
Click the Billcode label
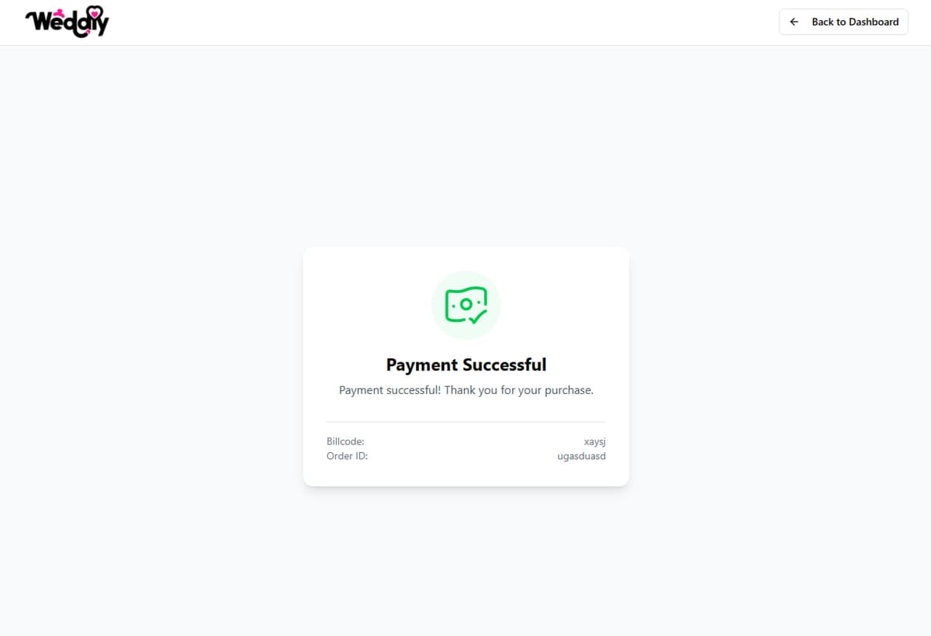(x=345, y=441)
